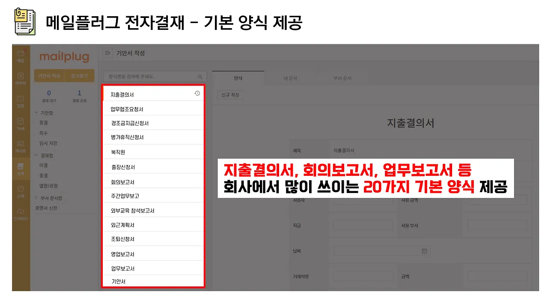Select the 기안서 form
This screenshot has width=548, height=295.
153,281
